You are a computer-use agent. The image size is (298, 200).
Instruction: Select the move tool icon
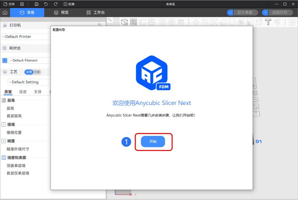(x=196, y=22)
